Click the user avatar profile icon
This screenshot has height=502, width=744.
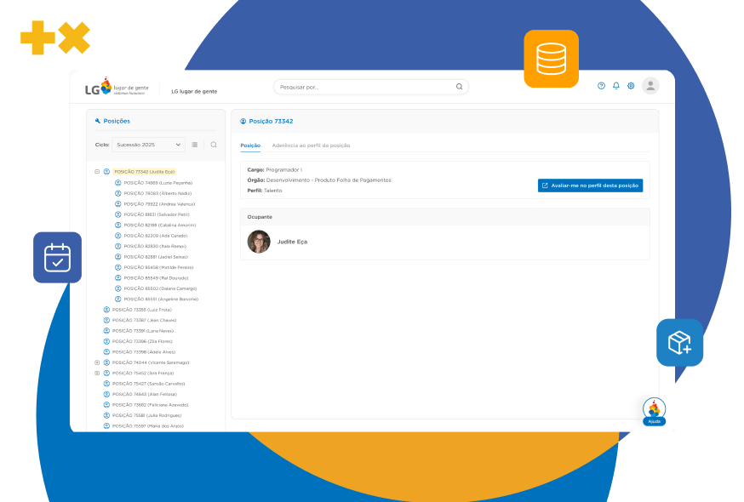pos(650,86)
